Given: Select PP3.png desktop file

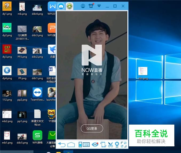Looking at the screenshot, I should [x=22, y=53].
